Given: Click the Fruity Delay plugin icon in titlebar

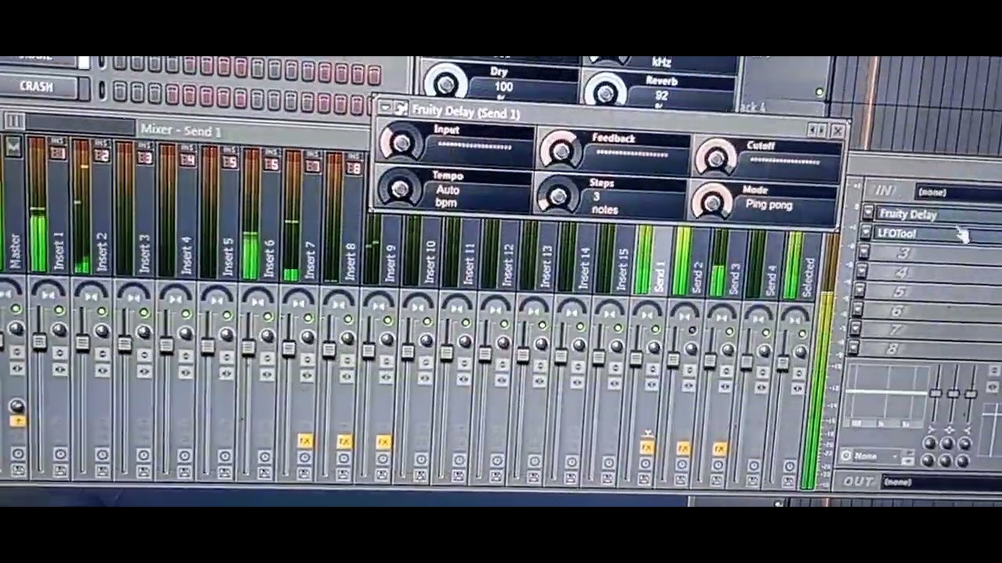Looking at the screenshot, I should click(x=401, y=109).
